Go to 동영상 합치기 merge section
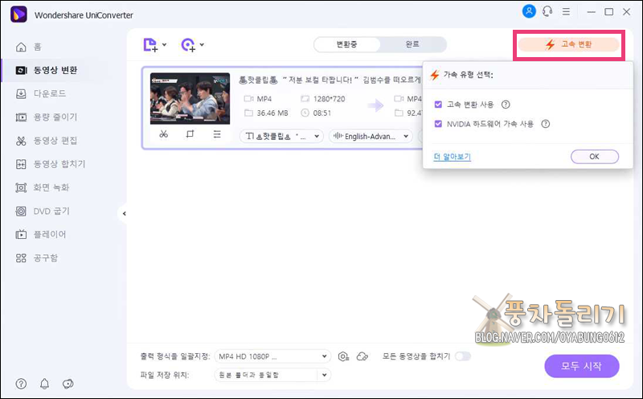643x399 pixels. tap(50, 164)
